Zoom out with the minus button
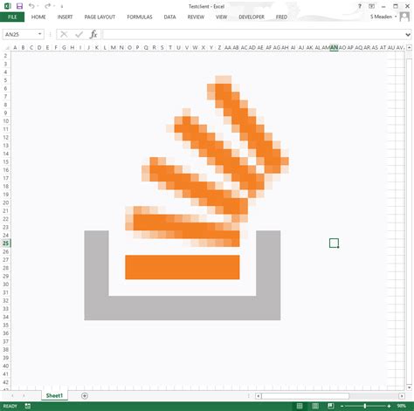 click(x=342, y=406)
